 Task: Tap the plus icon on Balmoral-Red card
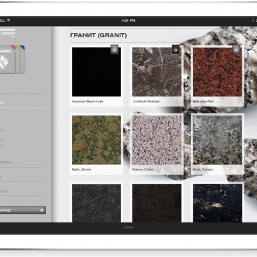[236, 49]
